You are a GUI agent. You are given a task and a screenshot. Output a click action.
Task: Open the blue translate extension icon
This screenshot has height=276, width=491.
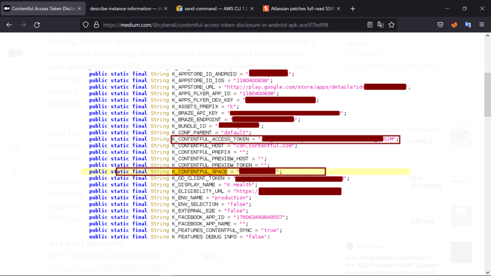tap(468, 25)
